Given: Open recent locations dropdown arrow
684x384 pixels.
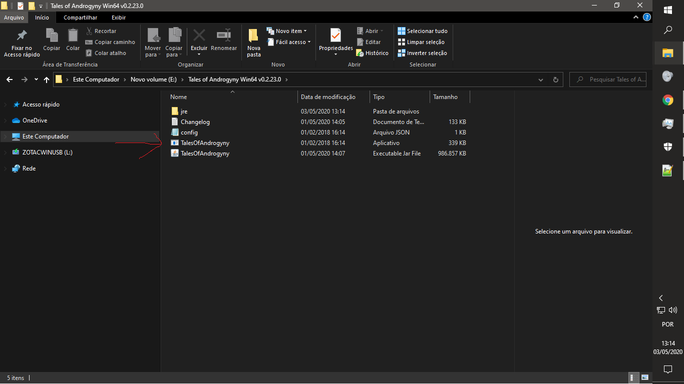Looking at the screenshot, I should click(x=36, y=79).
